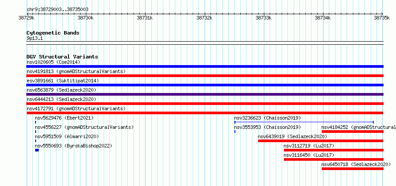Select the red nsv3116450 variant bar
The height and width of the screenshot is (186, 396).
click(334, 159)
